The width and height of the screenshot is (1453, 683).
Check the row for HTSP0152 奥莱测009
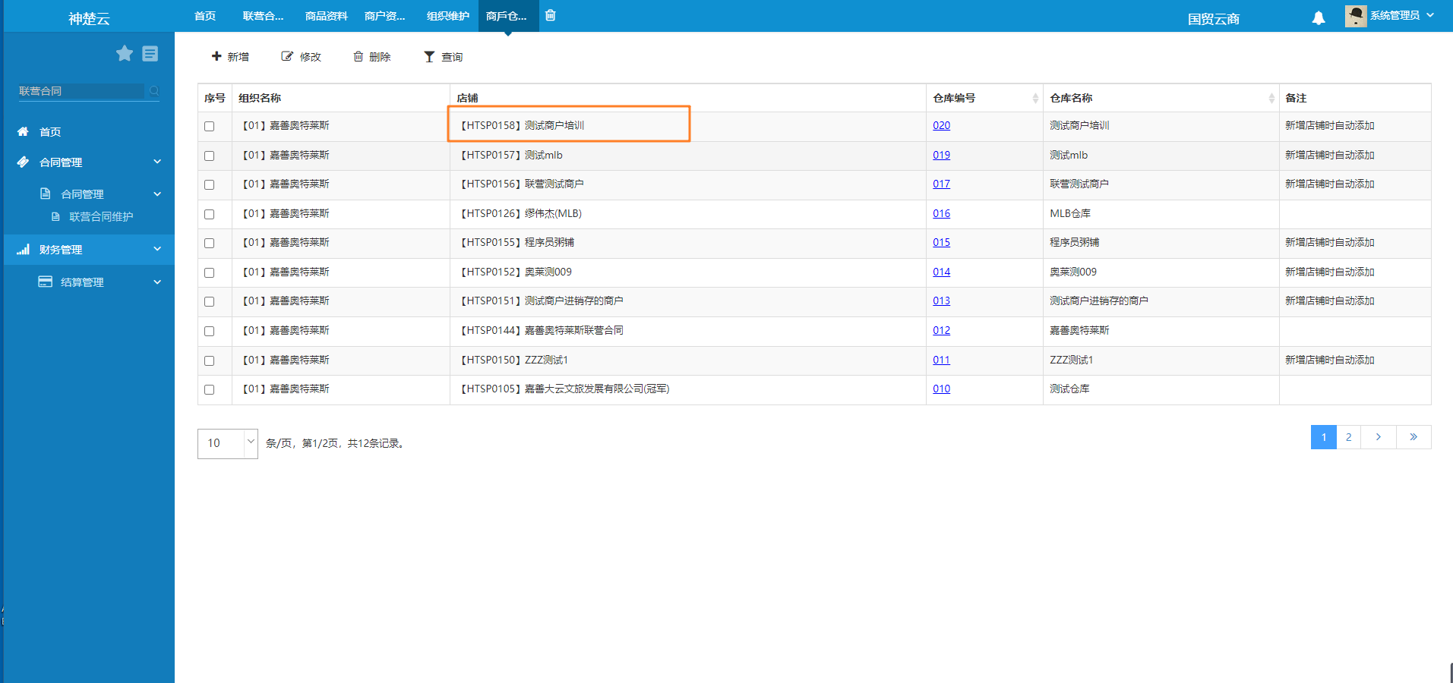tap(210, 272)
